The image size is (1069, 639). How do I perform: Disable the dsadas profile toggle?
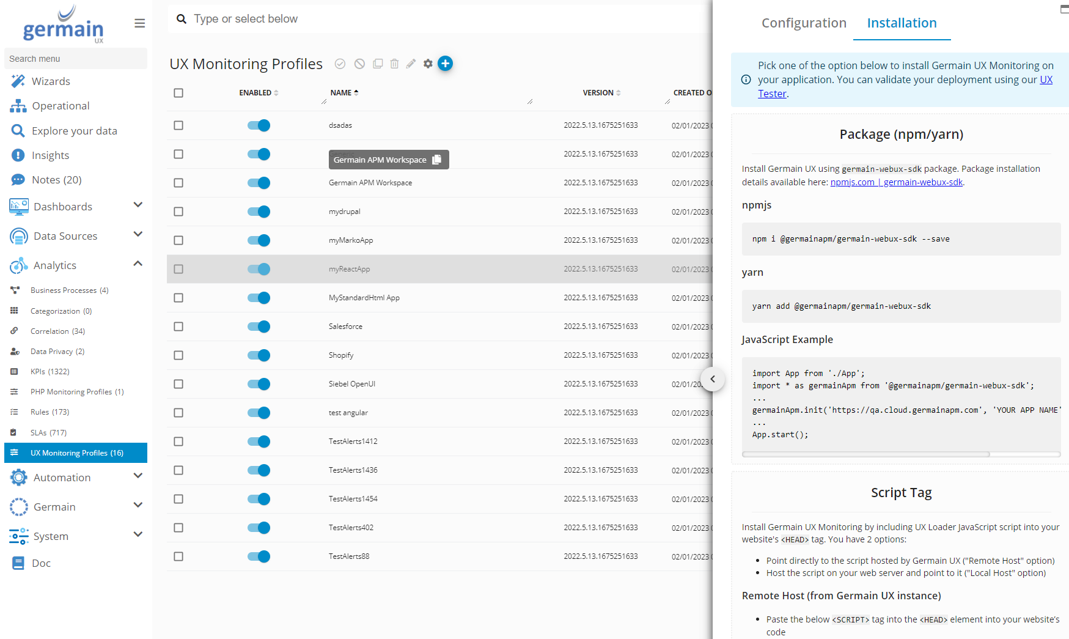[x=259, y=125]
